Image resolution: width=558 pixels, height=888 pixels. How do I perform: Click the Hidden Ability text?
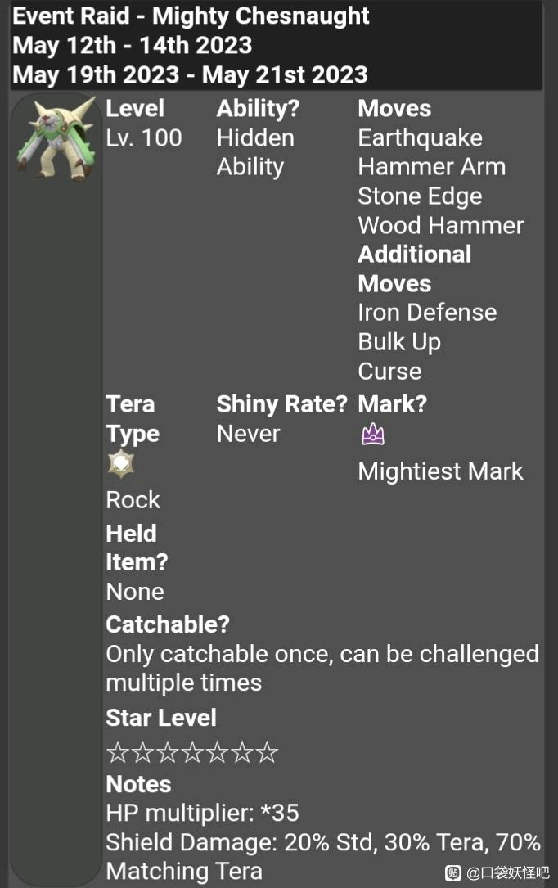pyautogui.click(x=255, y=153)
